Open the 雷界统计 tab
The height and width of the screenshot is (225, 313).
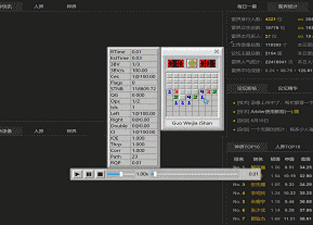[287, 6]
